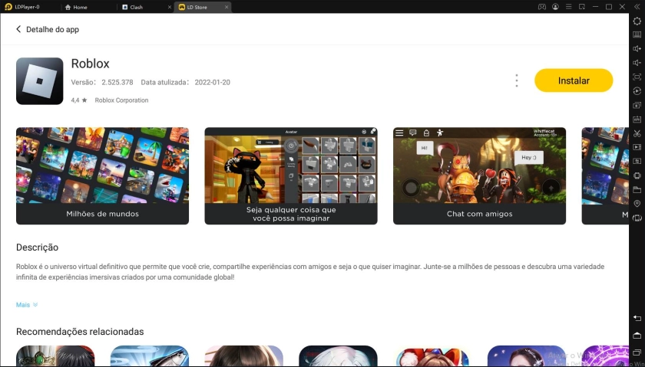The height and width of the screenshot is (367, 645).
Task: Collapse the right sidebar with double chevron
Action: click(637, 7)
